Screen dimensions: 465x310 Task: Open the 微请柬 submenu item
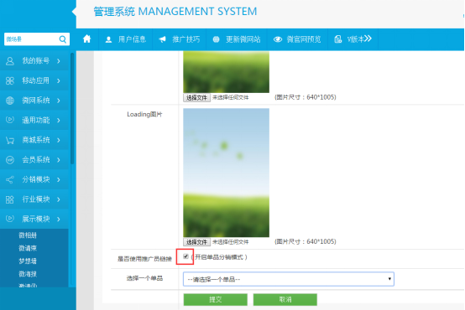click(x=28, y=248)
